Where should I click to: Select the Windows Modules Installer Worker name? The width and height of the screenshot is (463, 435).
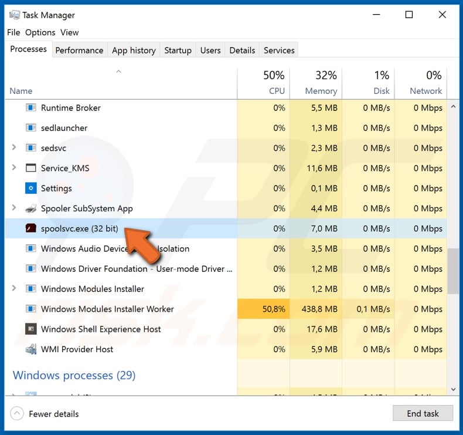[x=107, y=309]
